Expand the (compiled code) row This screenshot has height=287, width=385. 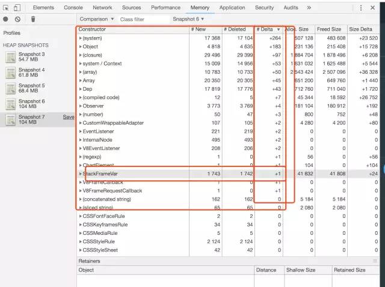pos(80,97)
